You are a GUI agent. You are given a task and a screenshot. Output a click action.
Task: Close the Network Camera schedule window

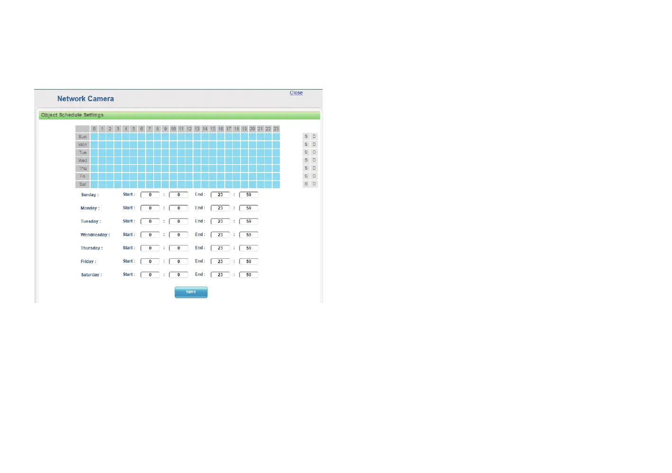(x=296, y=93)
